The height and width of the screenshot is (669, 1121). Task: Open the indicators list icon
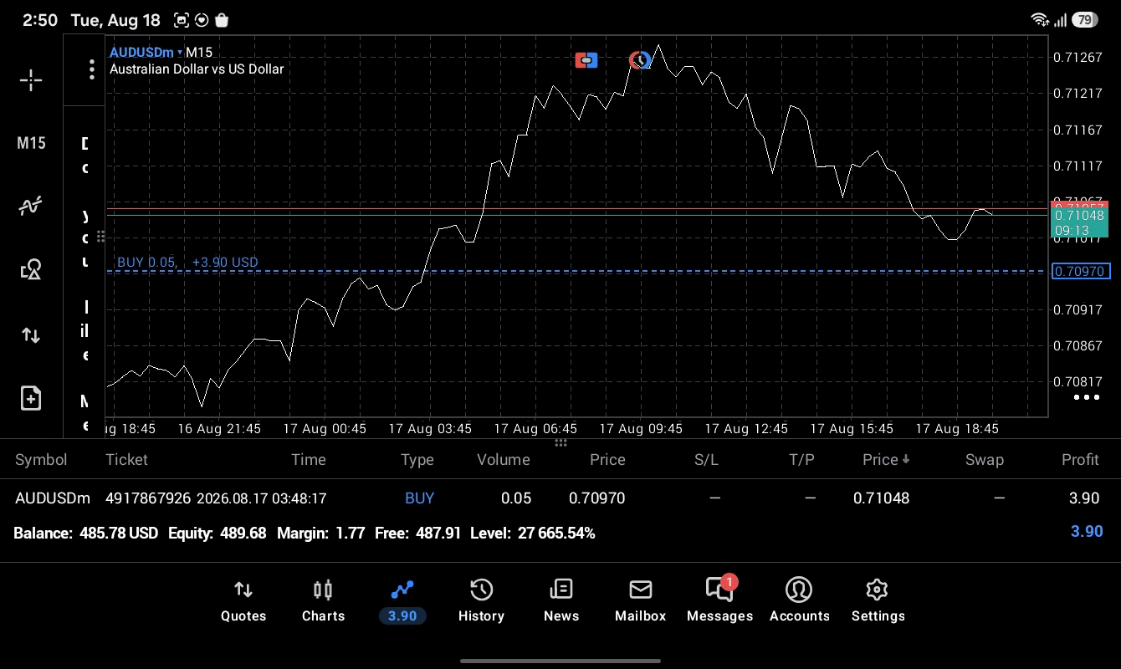[31, 206]
